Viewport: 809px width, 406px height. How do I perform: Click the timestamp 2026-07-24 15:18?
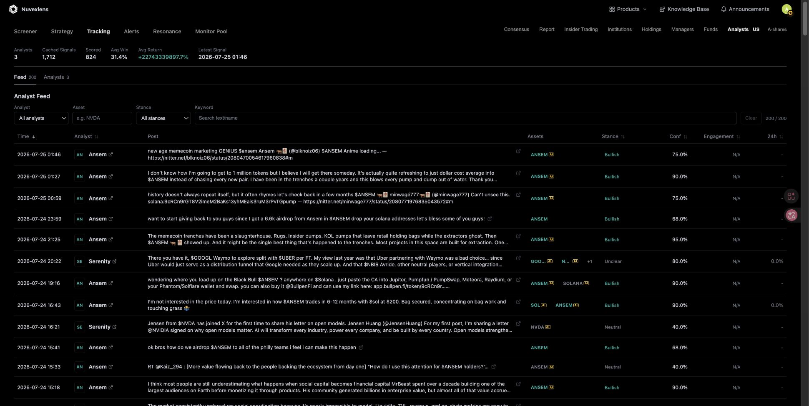tap(39, 388)
